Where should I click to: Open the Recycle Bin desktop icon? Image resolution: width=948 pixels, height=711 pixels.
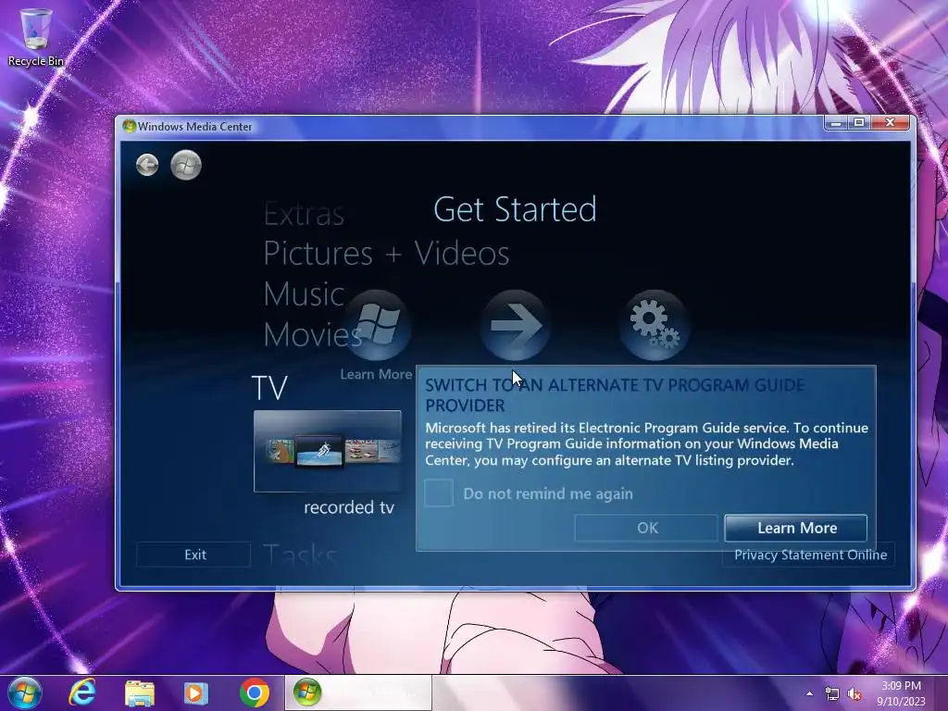tap(36, 37)
